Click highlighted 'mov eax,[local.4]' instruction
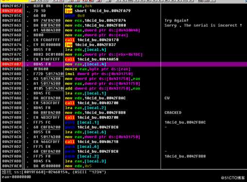The height and width of the screenshot is (182, 247). pyautogui.click(x=85, y=64)
